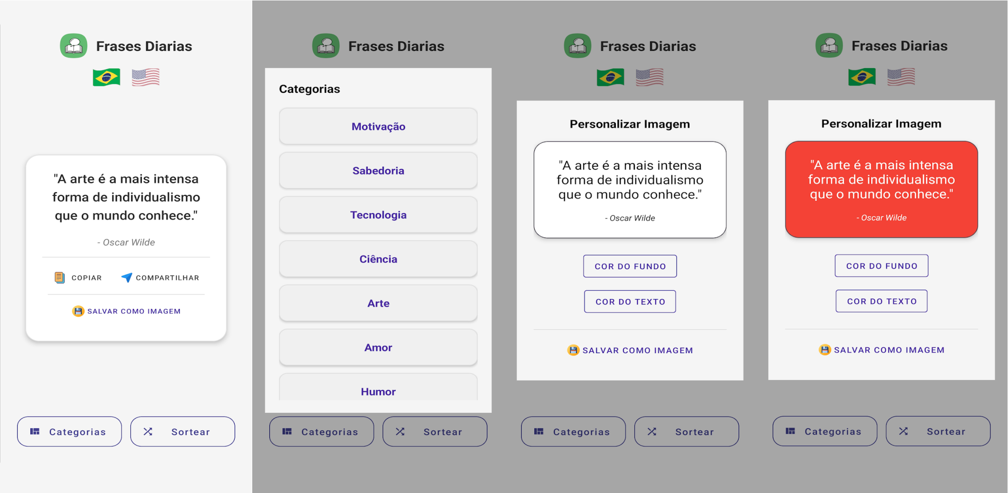
Task: Open COR DO FUNDO color picker
Action: [x=630, y=266]
